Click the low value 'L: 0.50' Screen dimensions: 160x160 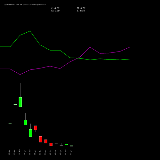pyautogui.click(x=81, y=11)
